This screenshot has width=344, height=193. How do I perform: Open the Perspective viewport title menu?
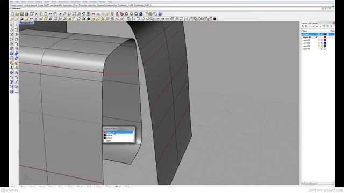coord(26,23)
